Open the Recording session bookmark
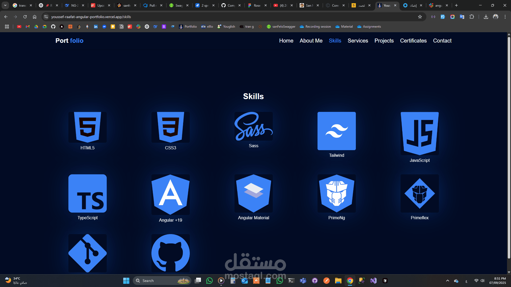Viewport: 511px width, 287px height. (315, 27)
